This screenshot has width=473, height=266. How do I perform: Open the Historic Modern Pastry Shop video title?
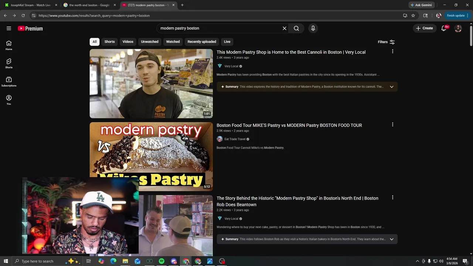(297, 201)
